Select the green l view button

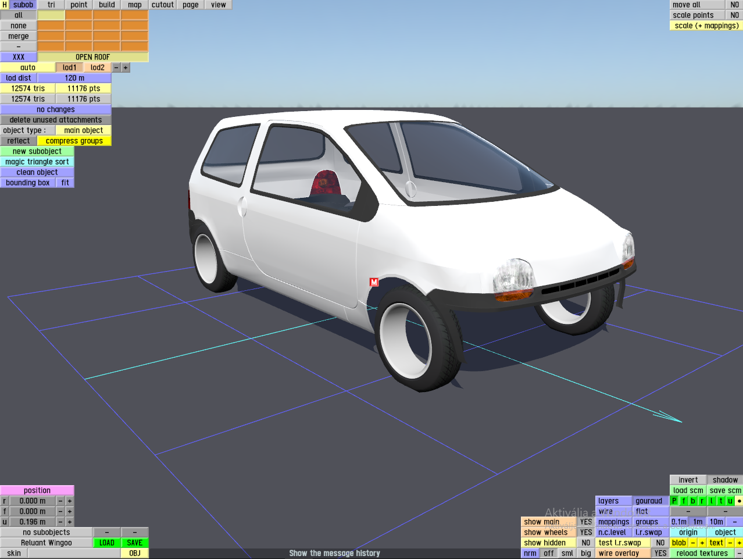(712, 501)
